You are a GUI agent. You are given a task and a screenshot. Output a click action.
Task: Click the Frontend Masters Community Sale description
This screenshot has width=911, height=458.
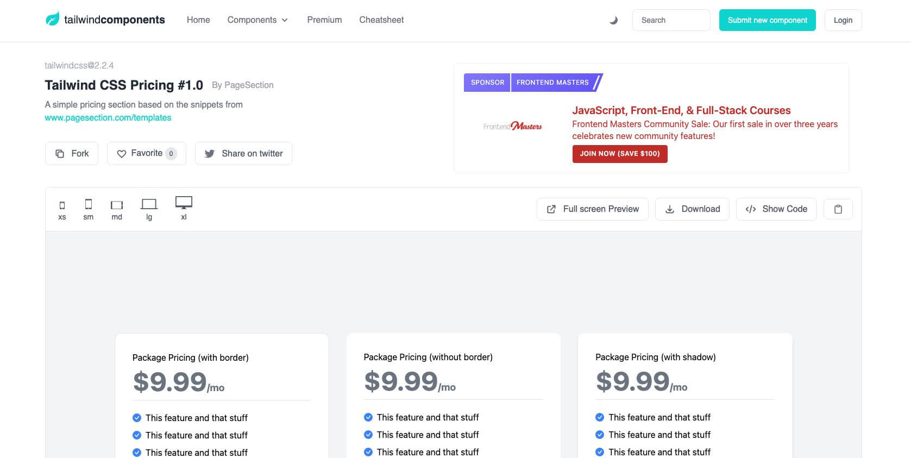coord(705,130)
